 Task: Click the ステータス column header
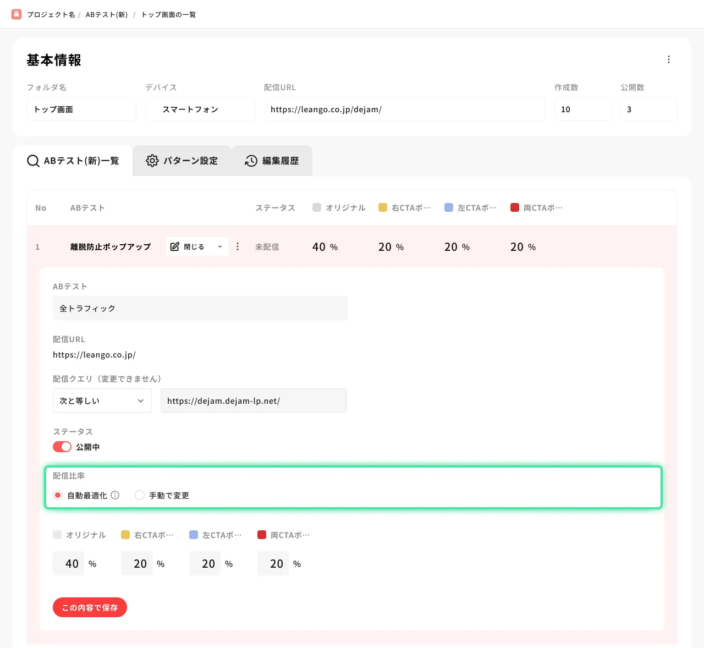275,207
